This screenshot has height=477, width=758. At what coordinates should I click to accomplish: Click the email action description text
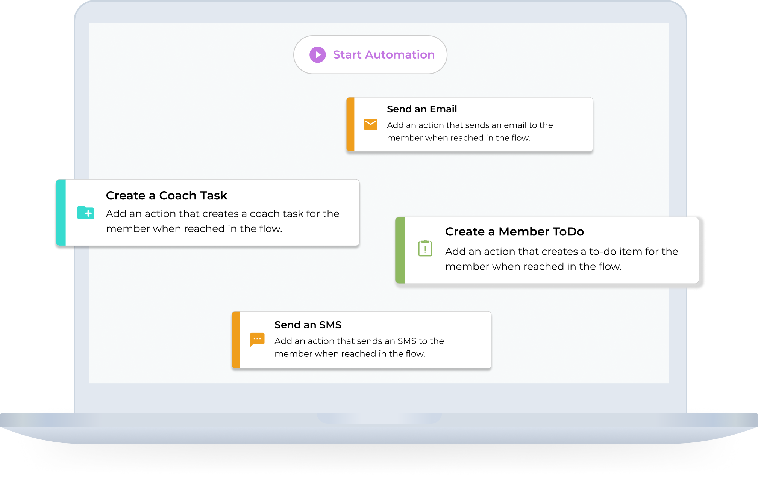pos(470,131)
